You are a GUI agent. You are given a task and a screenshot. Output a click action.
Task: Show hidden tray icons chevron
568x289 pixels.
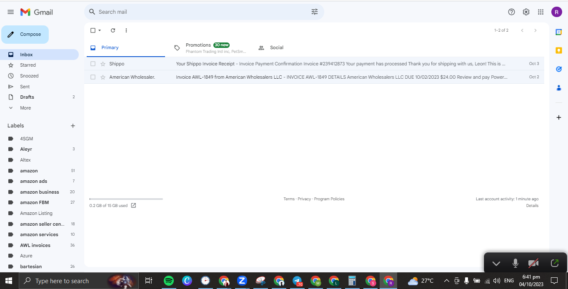446,281
